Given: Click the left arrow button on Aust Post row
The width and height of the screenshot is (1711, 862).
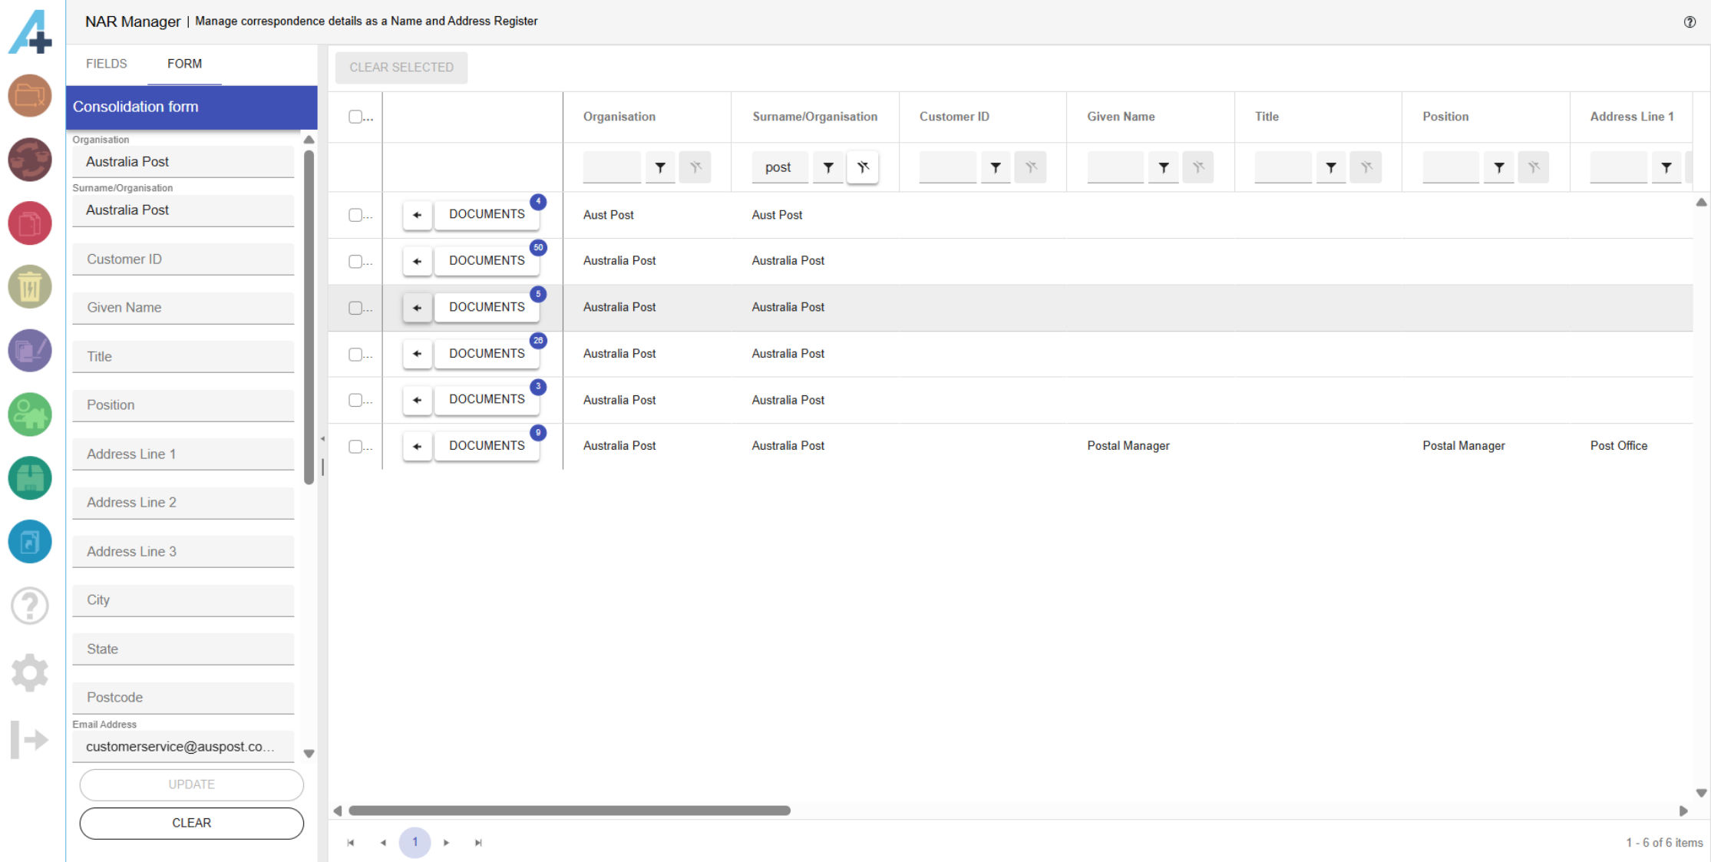Looking at the screenshot, I should point(417,215).
